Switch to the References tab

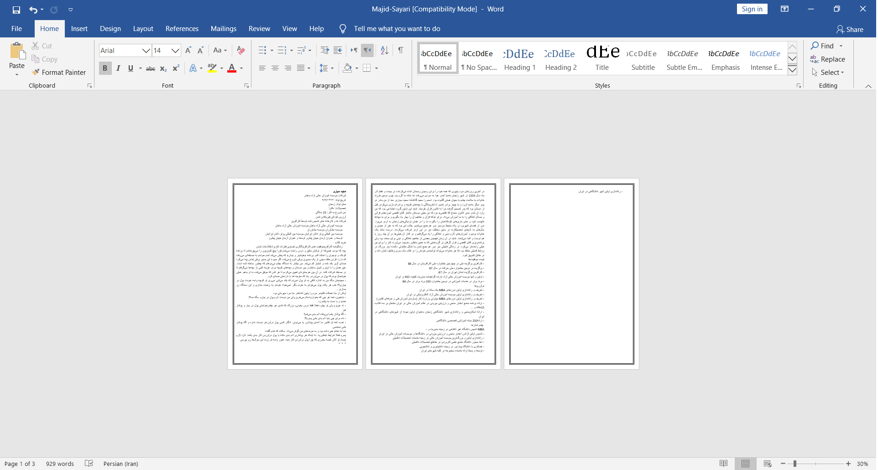[x=182, y=29]
